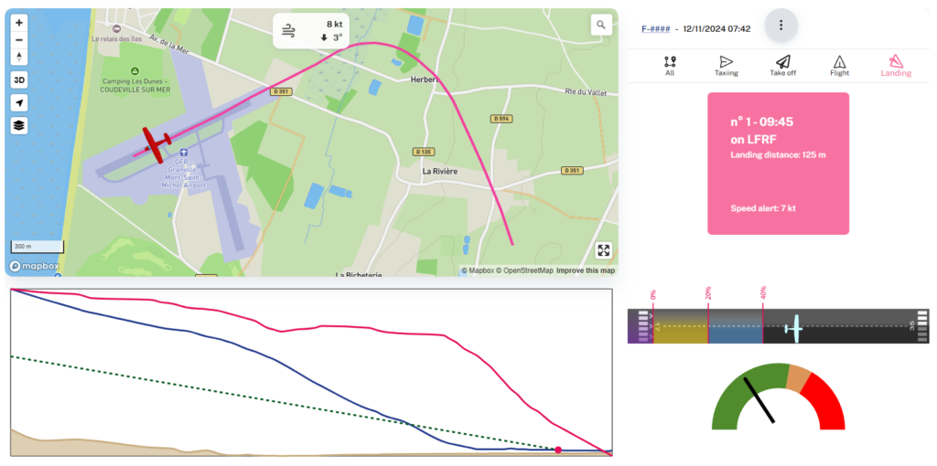Open the Improve this map link
Screen dimensions: 937x466
pos(586,270)
